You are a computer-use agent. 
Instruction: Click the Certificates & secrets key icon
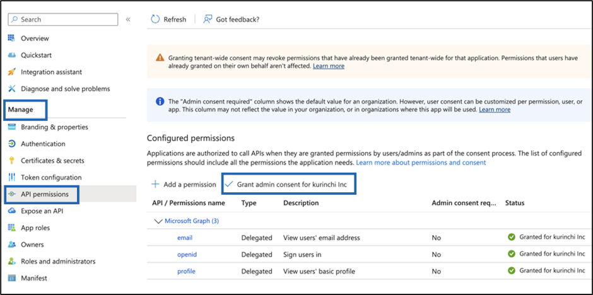tap(12, 161)
